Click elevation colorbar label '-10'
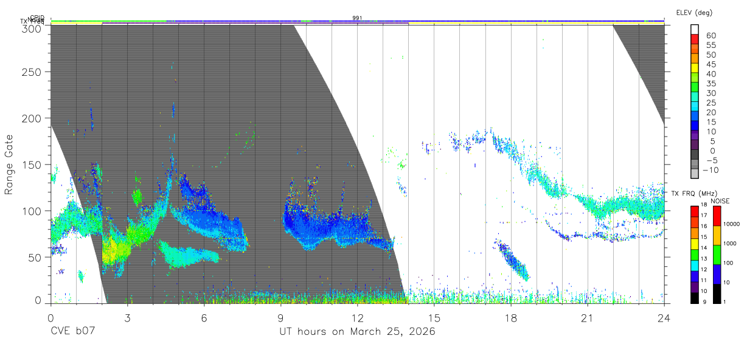747x344 pixels. point(709,169)
